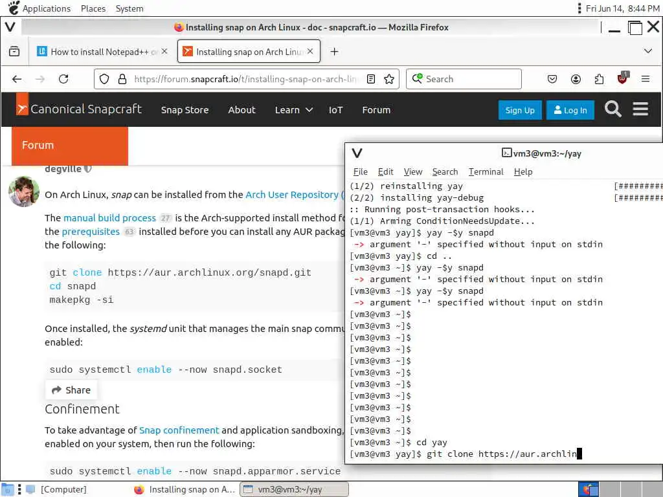Viewport: 663px width, 497px height.
Task: Open the Snapcraft forum hamburger menu
Action: (640, 109)
